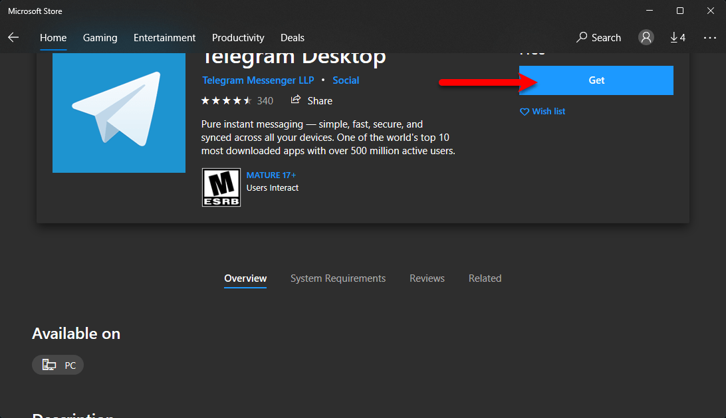The height and width of the screenshot is (418, 726).
Task: Select the Overview tab
Action: (245, 278)
